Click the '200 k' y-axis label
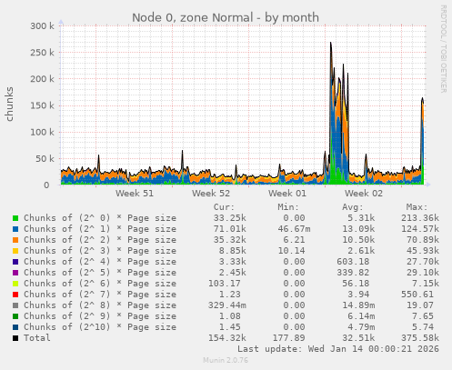 42,79
